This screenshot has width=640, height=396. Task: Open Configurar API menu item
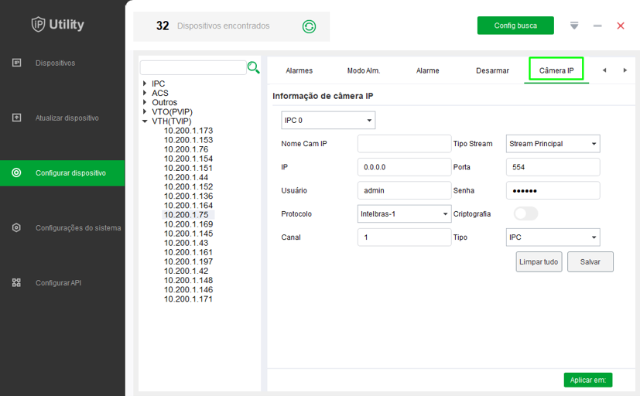[x=58, y=282]
